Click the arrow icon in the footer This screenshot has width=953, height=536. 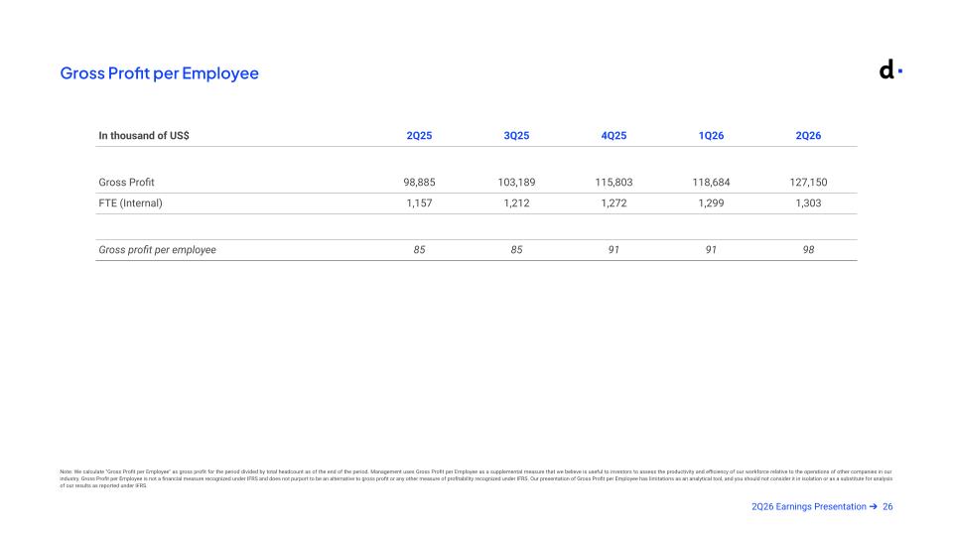(874, 507)
